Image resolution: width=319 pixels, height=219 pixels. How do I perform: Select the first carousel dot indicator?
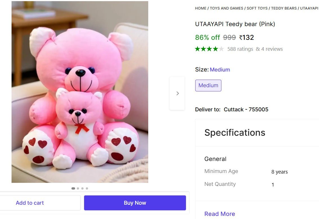pos(73,188)
